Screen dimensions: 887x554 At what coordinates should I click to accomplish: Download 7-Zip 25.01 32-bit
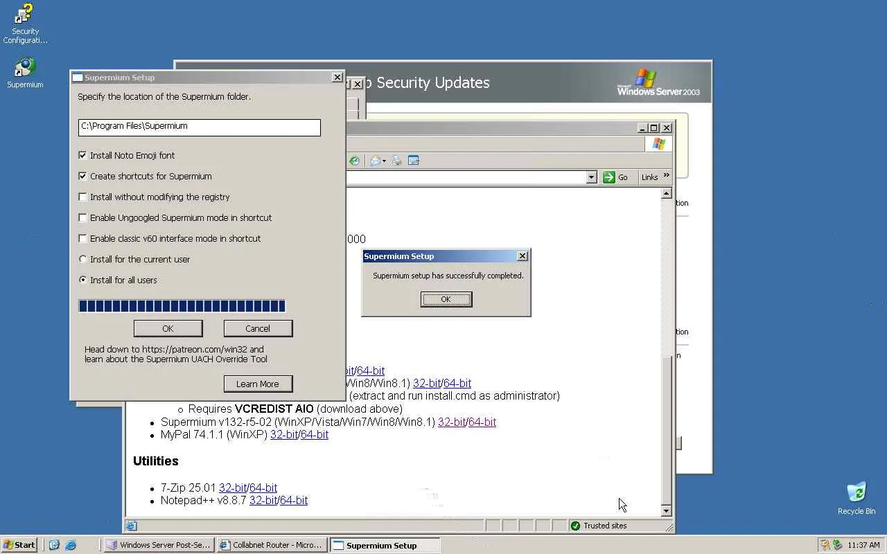(233, 488)
